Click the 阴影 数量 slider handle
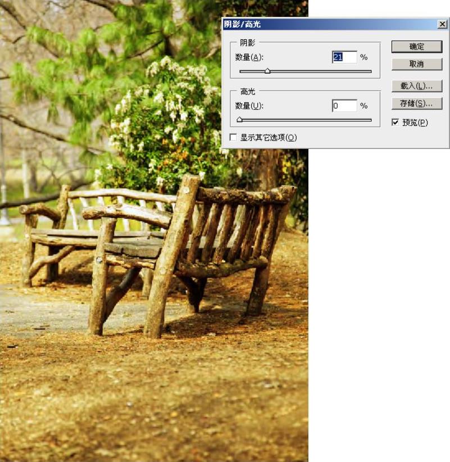This screenshot has height=462, width=450. click(x=267, y=71)
